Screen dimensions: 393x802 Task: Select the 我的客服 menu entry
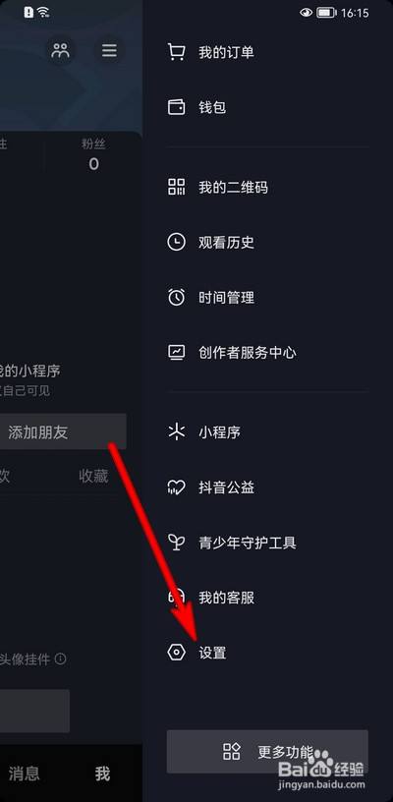tap(268, 598)
